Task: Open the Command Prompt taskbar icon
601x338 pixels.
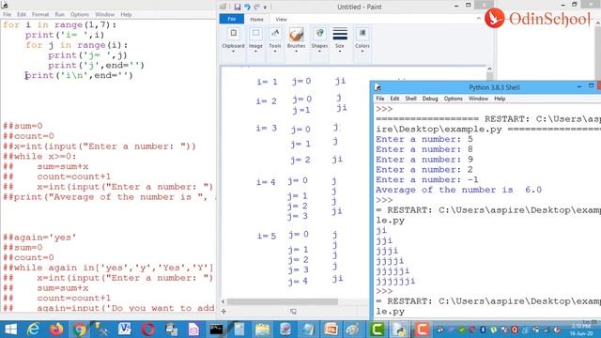Action: tap(216, 330)
